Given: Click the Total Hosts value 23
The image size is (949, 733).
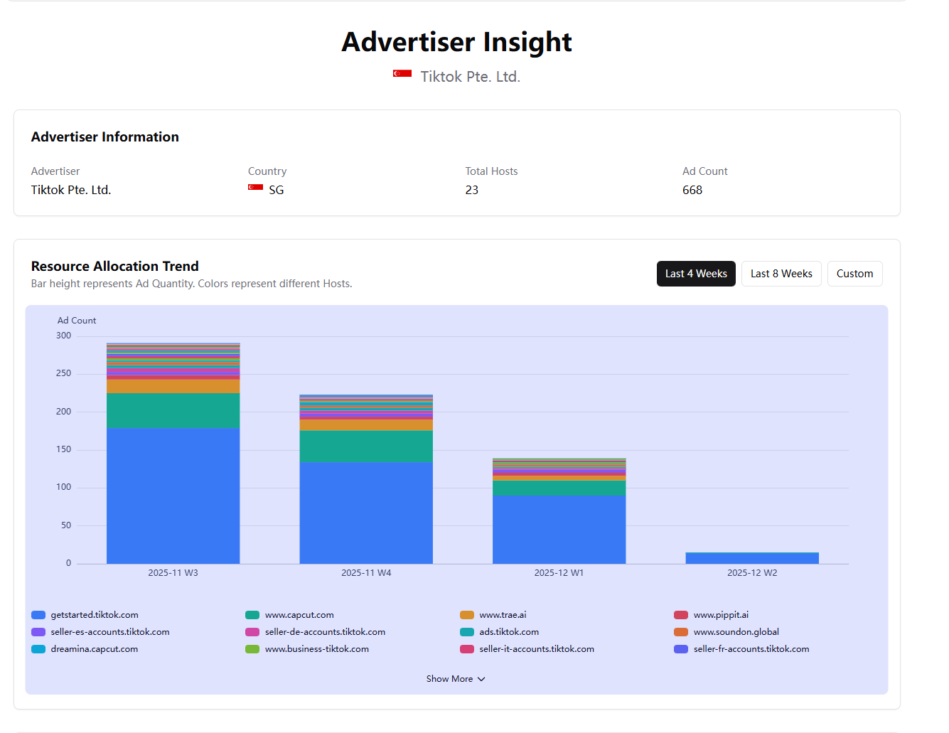Looking at the screenshot, I should pyautogui.click(x=472, y=190).
